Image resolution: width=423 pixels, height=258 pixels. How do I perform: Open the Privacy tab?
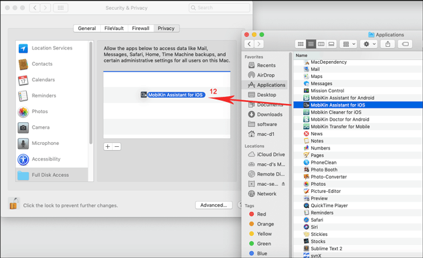pyautogui.click(x=166, y=29)
